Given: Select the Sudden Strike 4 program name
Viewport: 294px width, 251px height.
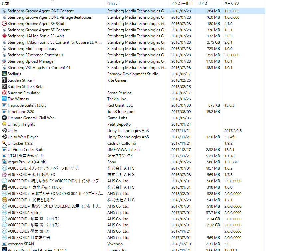Looking at the screenshot, I should pyautogui.click(x=21, y=80).
